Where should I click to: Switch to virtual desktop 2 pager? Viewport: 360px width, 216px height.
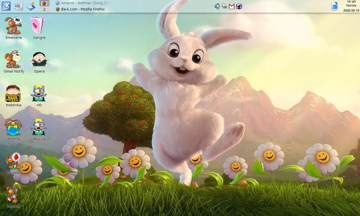click(44, 6)
